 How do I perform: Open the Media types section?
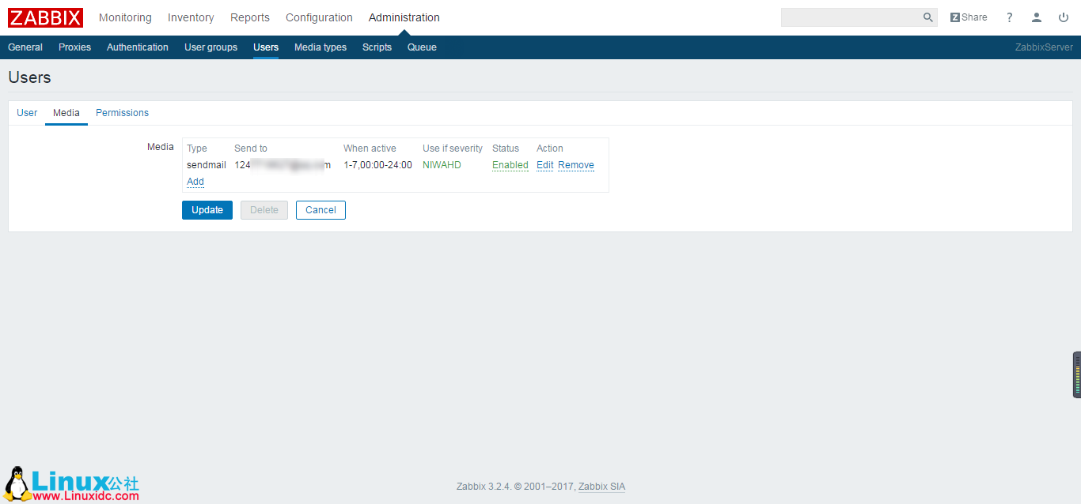point(320,47)
